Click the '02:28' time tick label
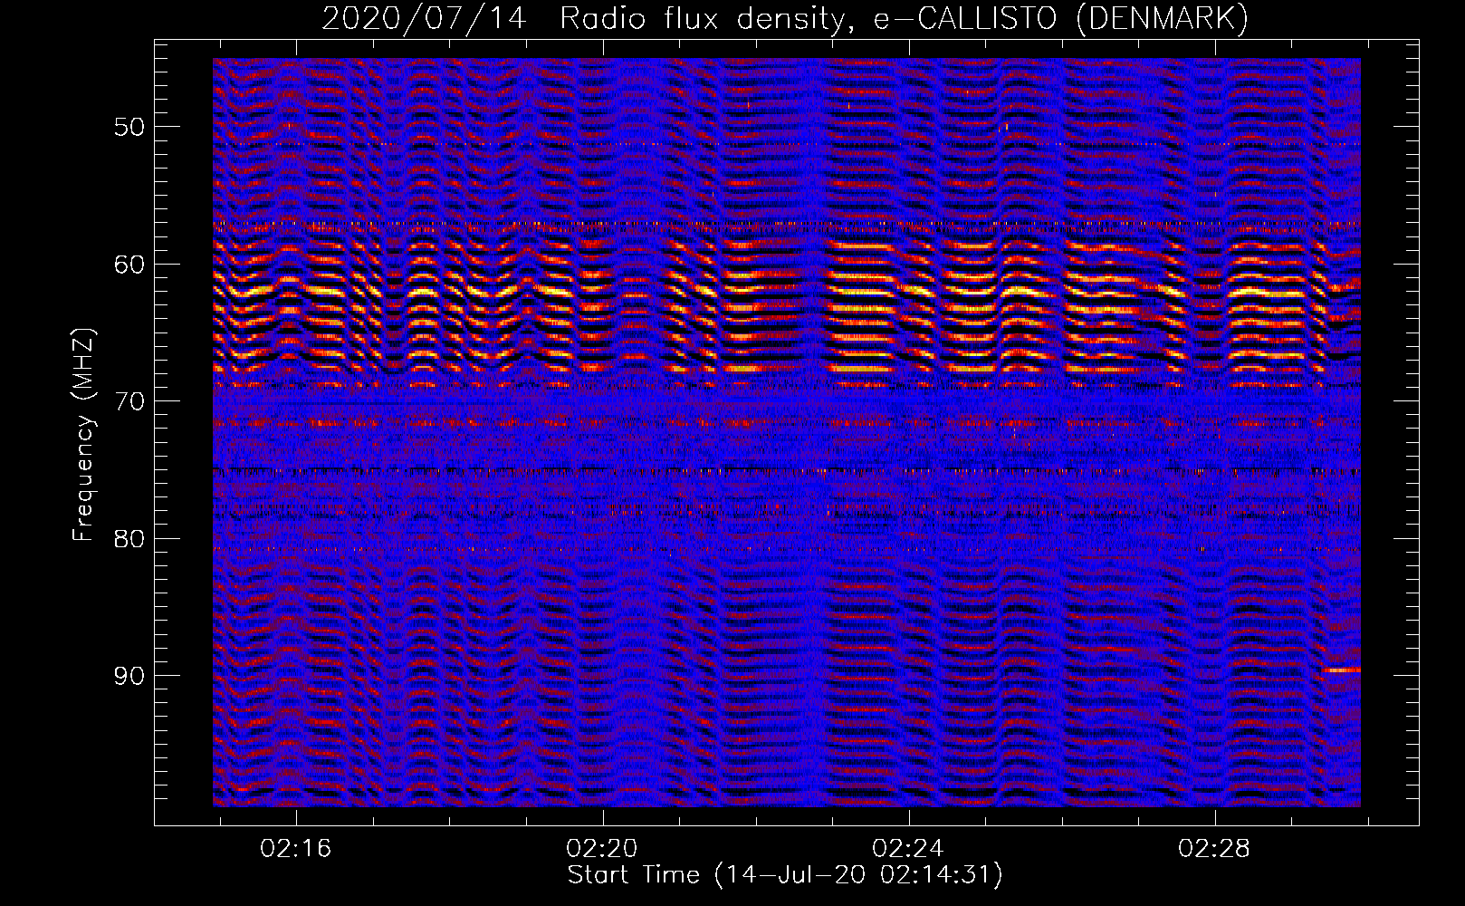Image resolution: width=1465 pixels, height=906 pixels. (1214, 849)
